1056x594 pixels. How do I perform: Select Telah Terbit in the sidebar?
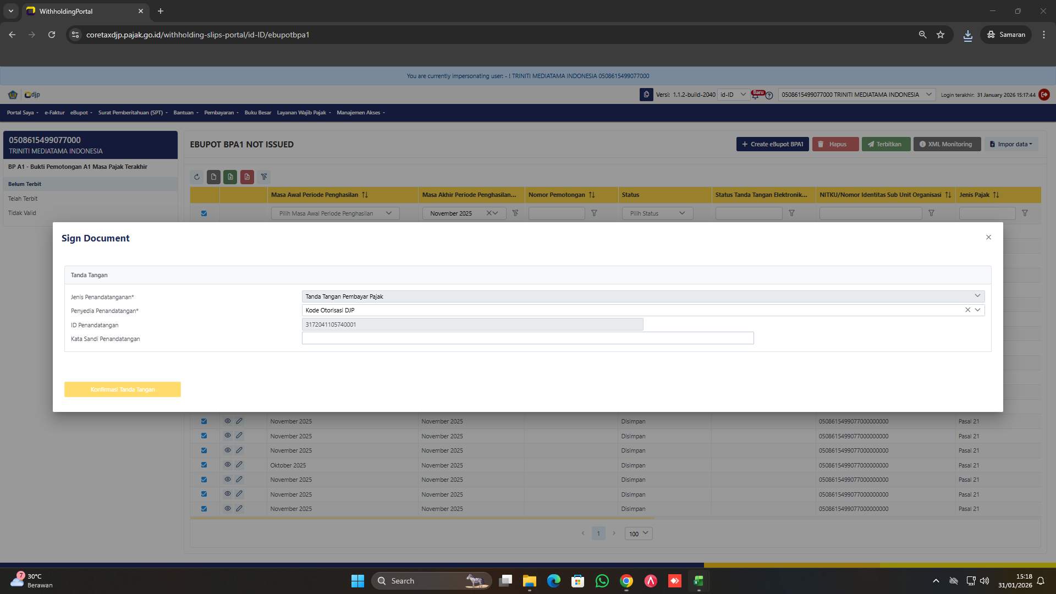click(x=23, y=199)
